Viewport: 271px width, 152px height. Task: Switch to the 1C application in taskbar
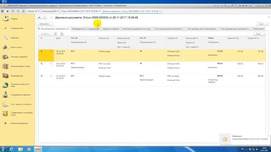[38, 149]
